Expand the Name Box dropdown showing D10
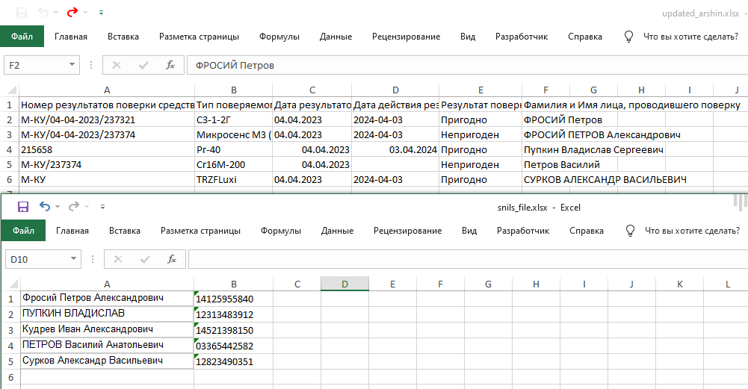 73,259
